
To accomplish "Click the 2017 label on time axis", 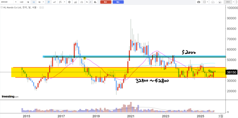I will 61,116.
